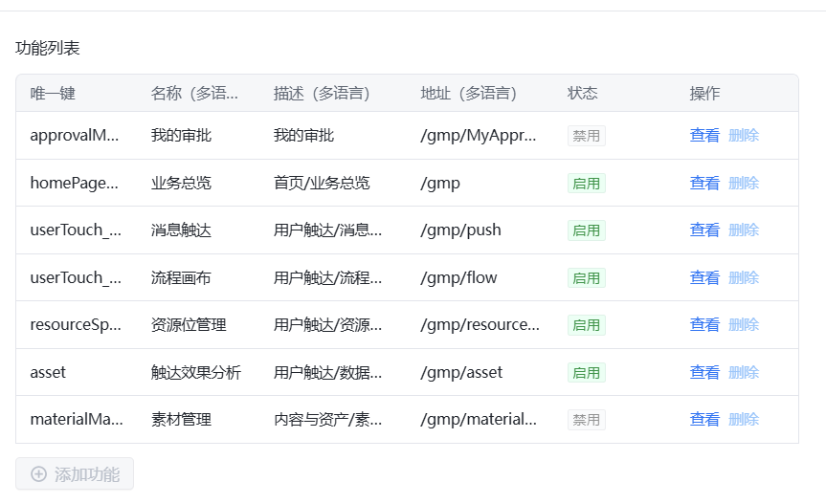826x504 pixels.
Task: Remove the 消息触达 row using 删除
Action: 744,230
